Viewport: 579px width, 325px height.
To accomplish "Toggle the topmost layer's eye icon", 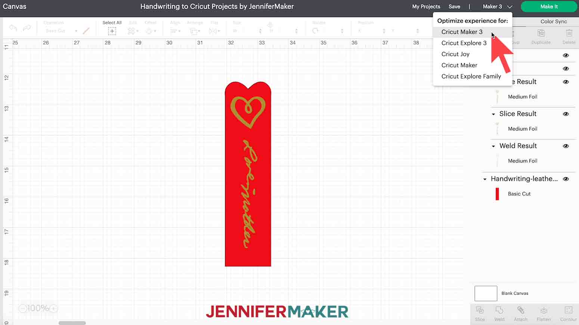I will [566, 55].
